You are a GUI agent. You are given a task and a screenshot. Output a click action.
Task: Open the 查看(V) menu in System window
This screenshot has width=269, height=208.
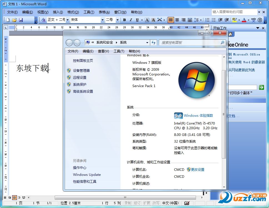(104, 51)
